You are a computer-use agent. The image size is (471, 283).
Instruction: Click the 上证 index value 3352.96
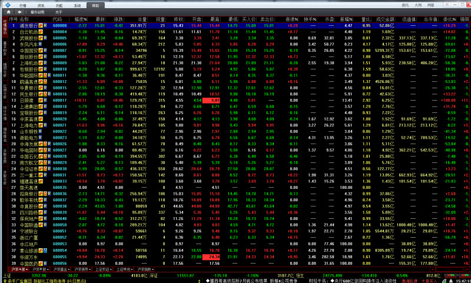coord(39,275)
